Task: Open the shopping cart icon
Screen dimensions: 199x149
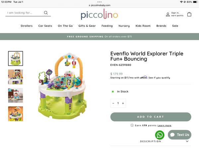Action: click(189, 14)
